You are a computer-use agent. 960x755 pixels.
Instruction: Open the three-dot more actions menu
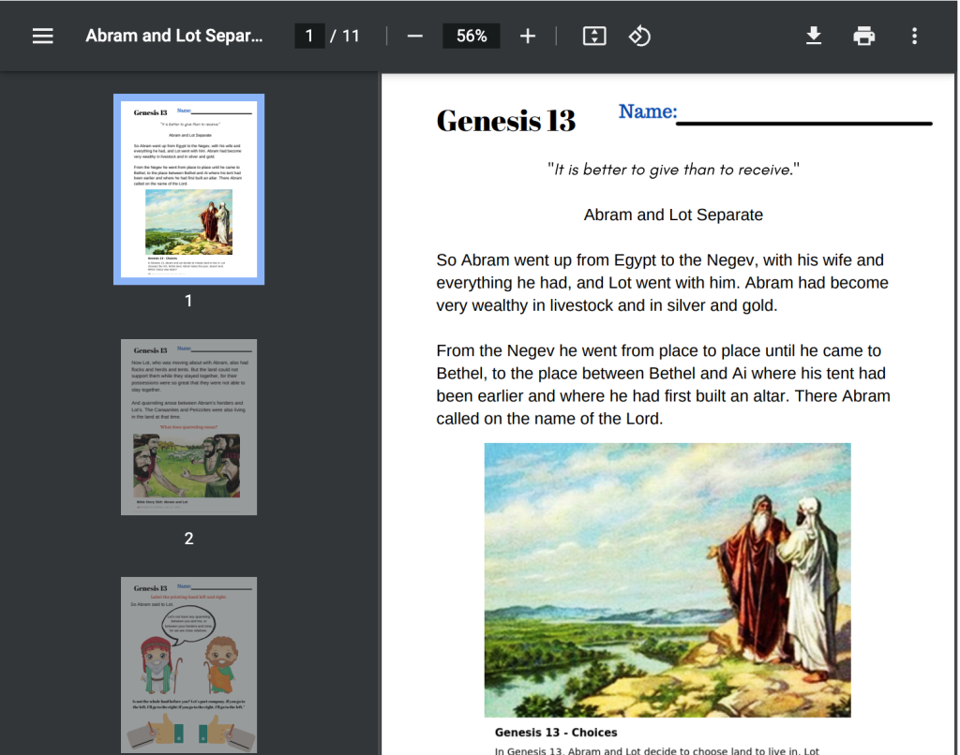(914, 36)
